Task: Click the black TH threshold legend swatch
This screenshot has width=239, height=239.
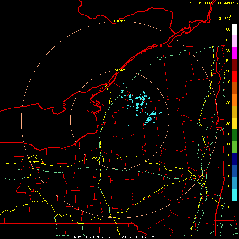Action: click(x=234, y=207)
